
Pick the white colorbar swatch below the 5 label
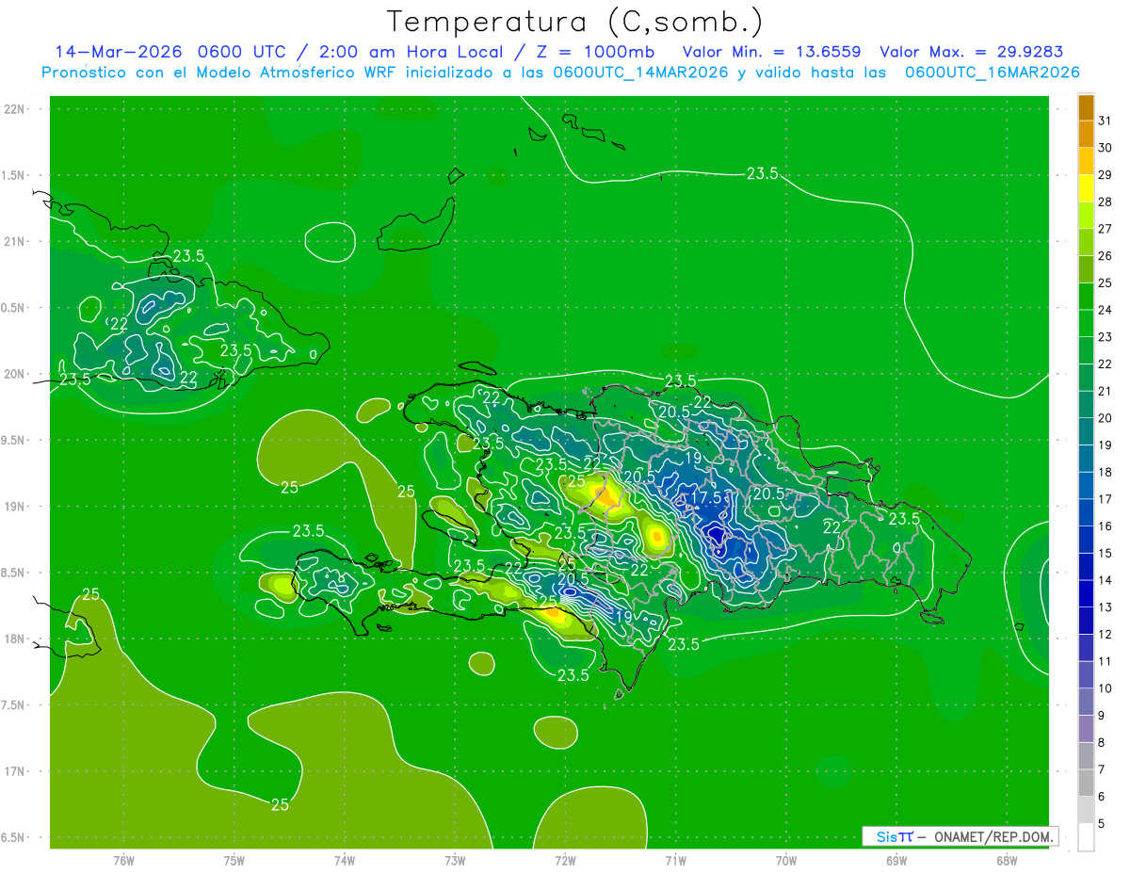(1086, 836)
